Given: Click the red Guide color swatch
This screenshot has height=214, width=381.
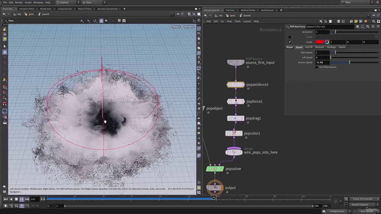Looking at the screenshot, I should (320, 42).
